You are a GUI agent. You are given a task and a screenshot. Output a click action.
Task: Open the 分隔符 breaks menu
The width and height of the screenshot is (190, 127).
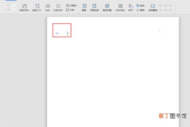pos(72,6)
